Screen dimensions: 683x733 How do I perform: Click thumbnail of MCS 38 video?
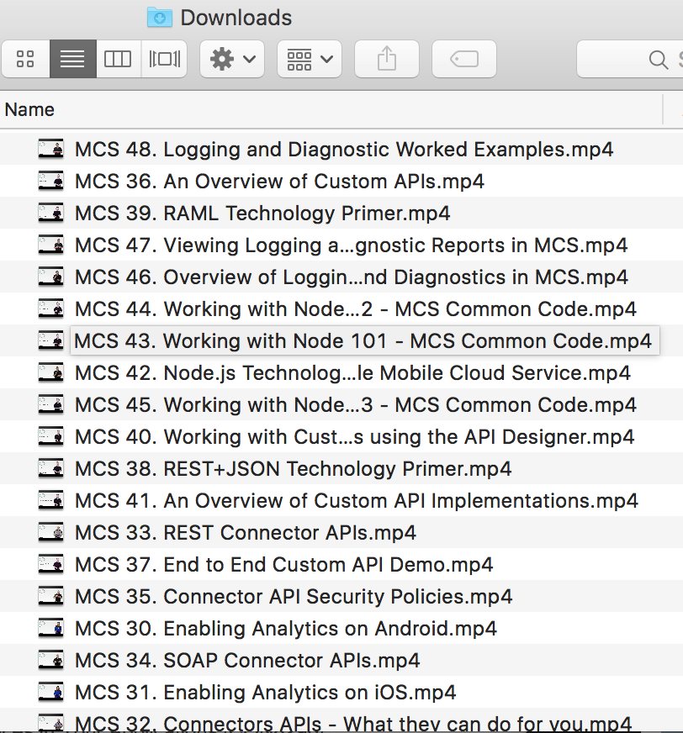tap(50, 468)
